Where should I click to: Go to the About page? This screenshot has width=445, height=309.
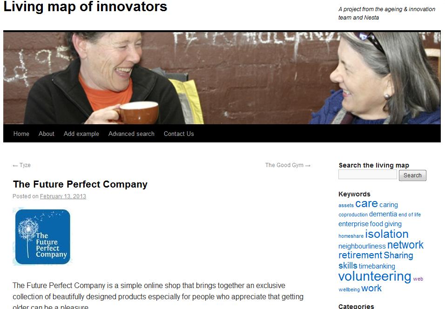pos(46,134)
